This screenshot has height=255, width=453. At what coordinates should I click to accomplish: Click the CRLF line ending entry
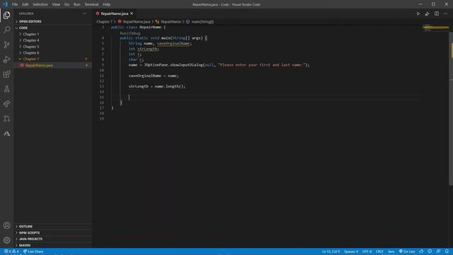[x=379, y=251]
